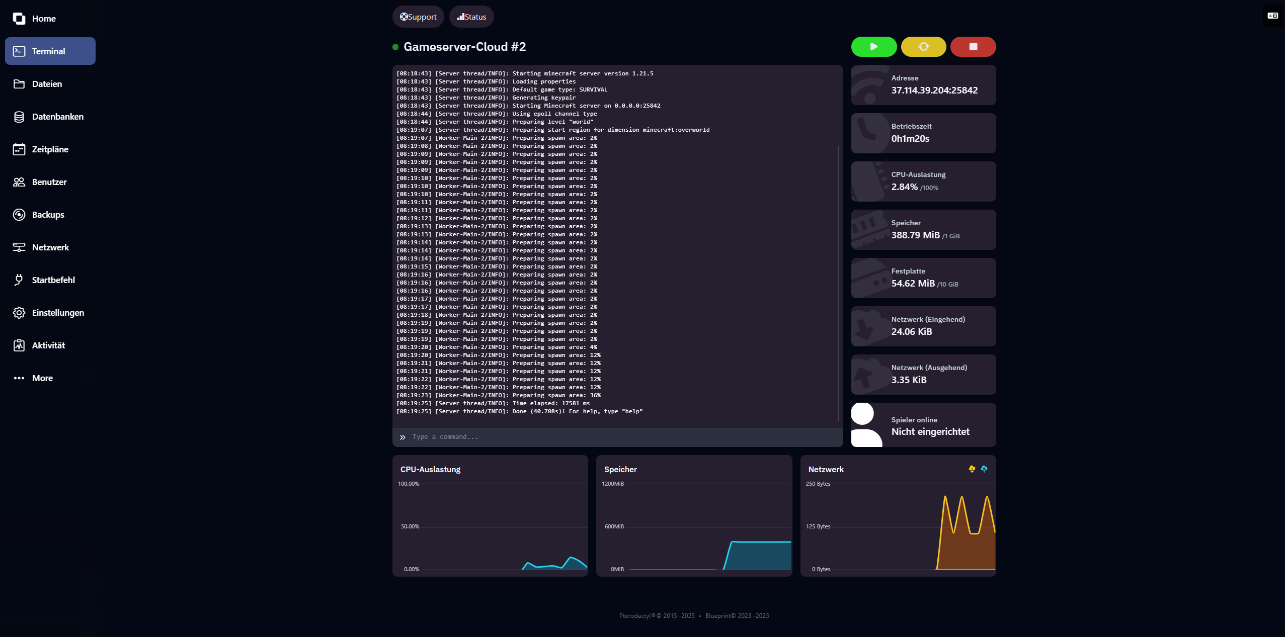
Task: Click the Startbefehl plug icon
Action: 19,280
